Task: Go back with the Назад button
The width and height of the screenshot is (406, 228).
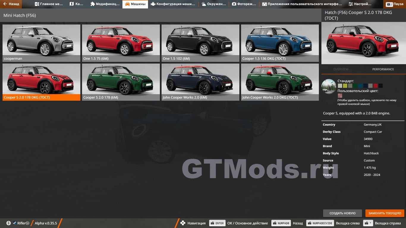Action: pyautogui.click(x=11, y=4)
